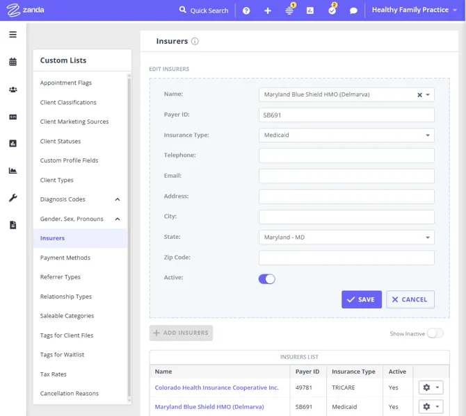Open Cancellation Reasons list
The image size is (466, 416).
click(x=70, y=394)
